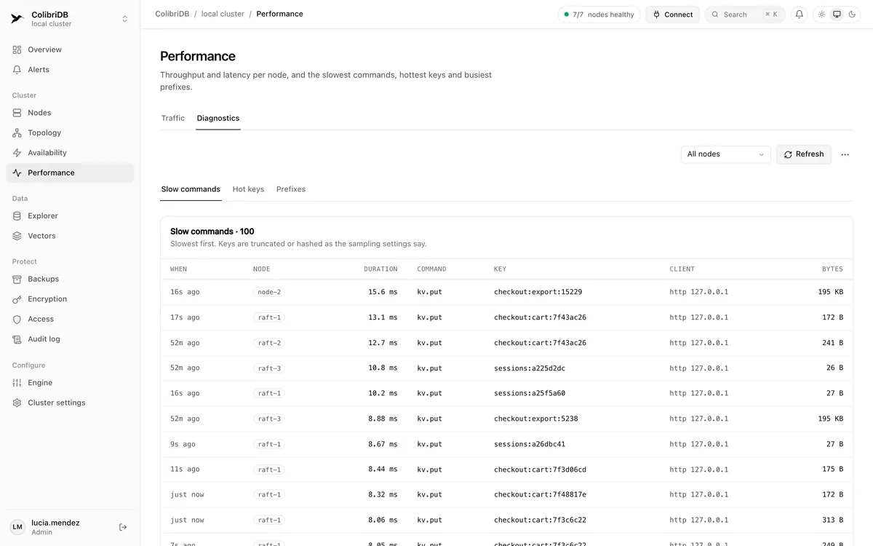Viewport: 873px width, 546px height.
Task: Click the lucia.mendez LM avatar
Action: tap(17, 527)
